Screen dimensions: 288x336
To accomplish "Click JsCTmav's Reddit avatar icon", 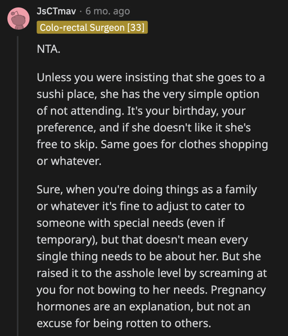I will point(19,19).
